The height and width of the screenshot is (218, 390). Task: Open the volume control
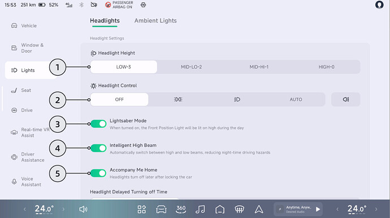pyautogui.click(x=83, y=210)
